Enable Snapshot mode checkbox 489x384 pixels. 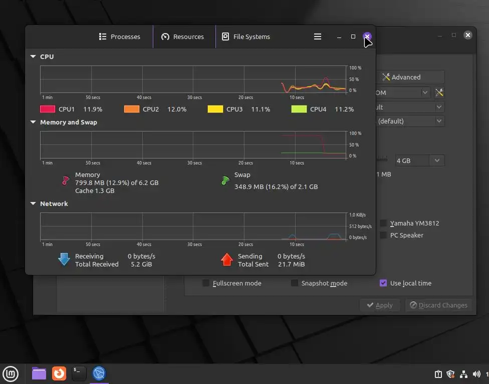[x=295, y=283]
